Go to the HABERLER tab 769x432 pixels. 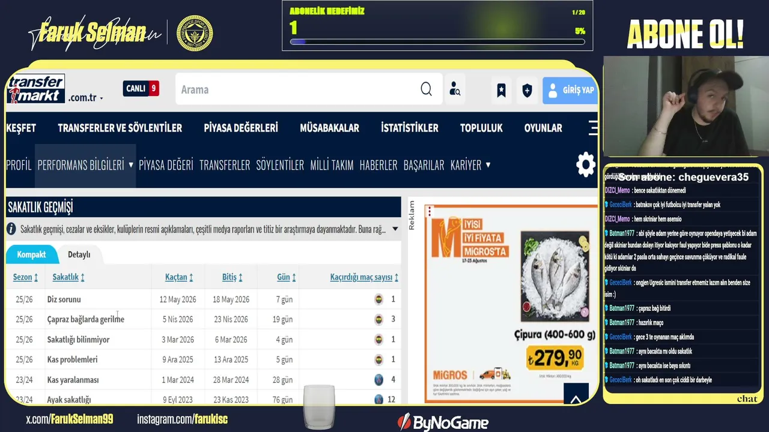[378, 165]
